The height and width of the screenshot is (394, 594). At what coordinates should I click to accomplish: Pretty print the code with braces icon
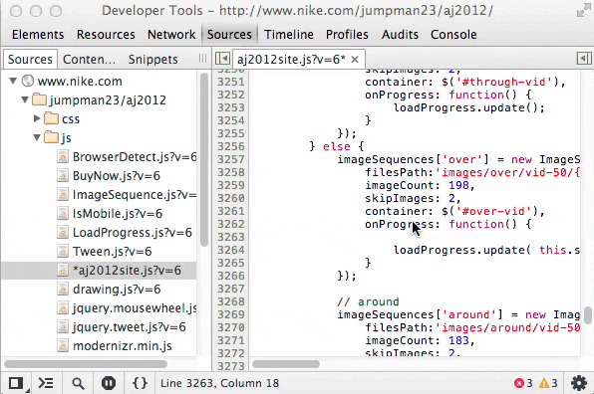tap(140, 383)
